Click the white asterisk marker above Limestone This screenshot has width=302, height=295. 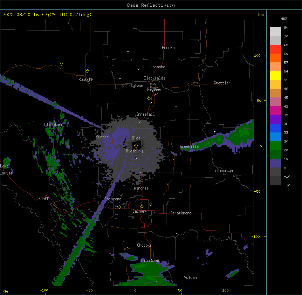(54, 121)
